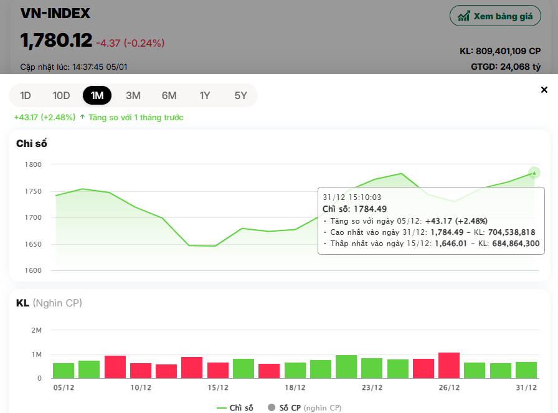This screenshot has height=413, width=558.
Task: Switch chart to 3M range
Action: coord(133,95)
